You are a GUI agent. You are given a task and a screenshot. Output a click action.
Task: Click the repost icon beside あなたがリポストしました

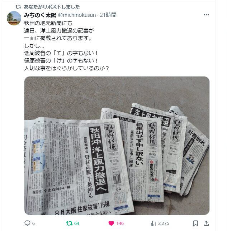pyautogui.click(x=18, y=7)
